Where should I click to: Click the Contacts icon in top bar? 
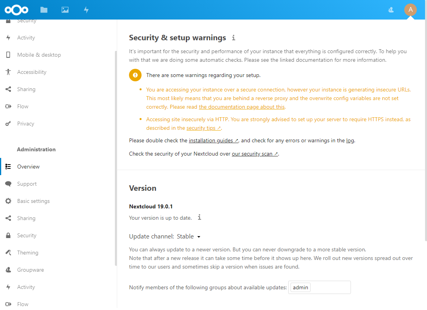[391, 10]
